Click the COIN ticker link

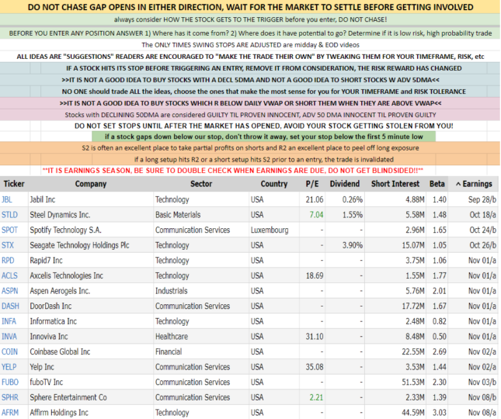11,351
